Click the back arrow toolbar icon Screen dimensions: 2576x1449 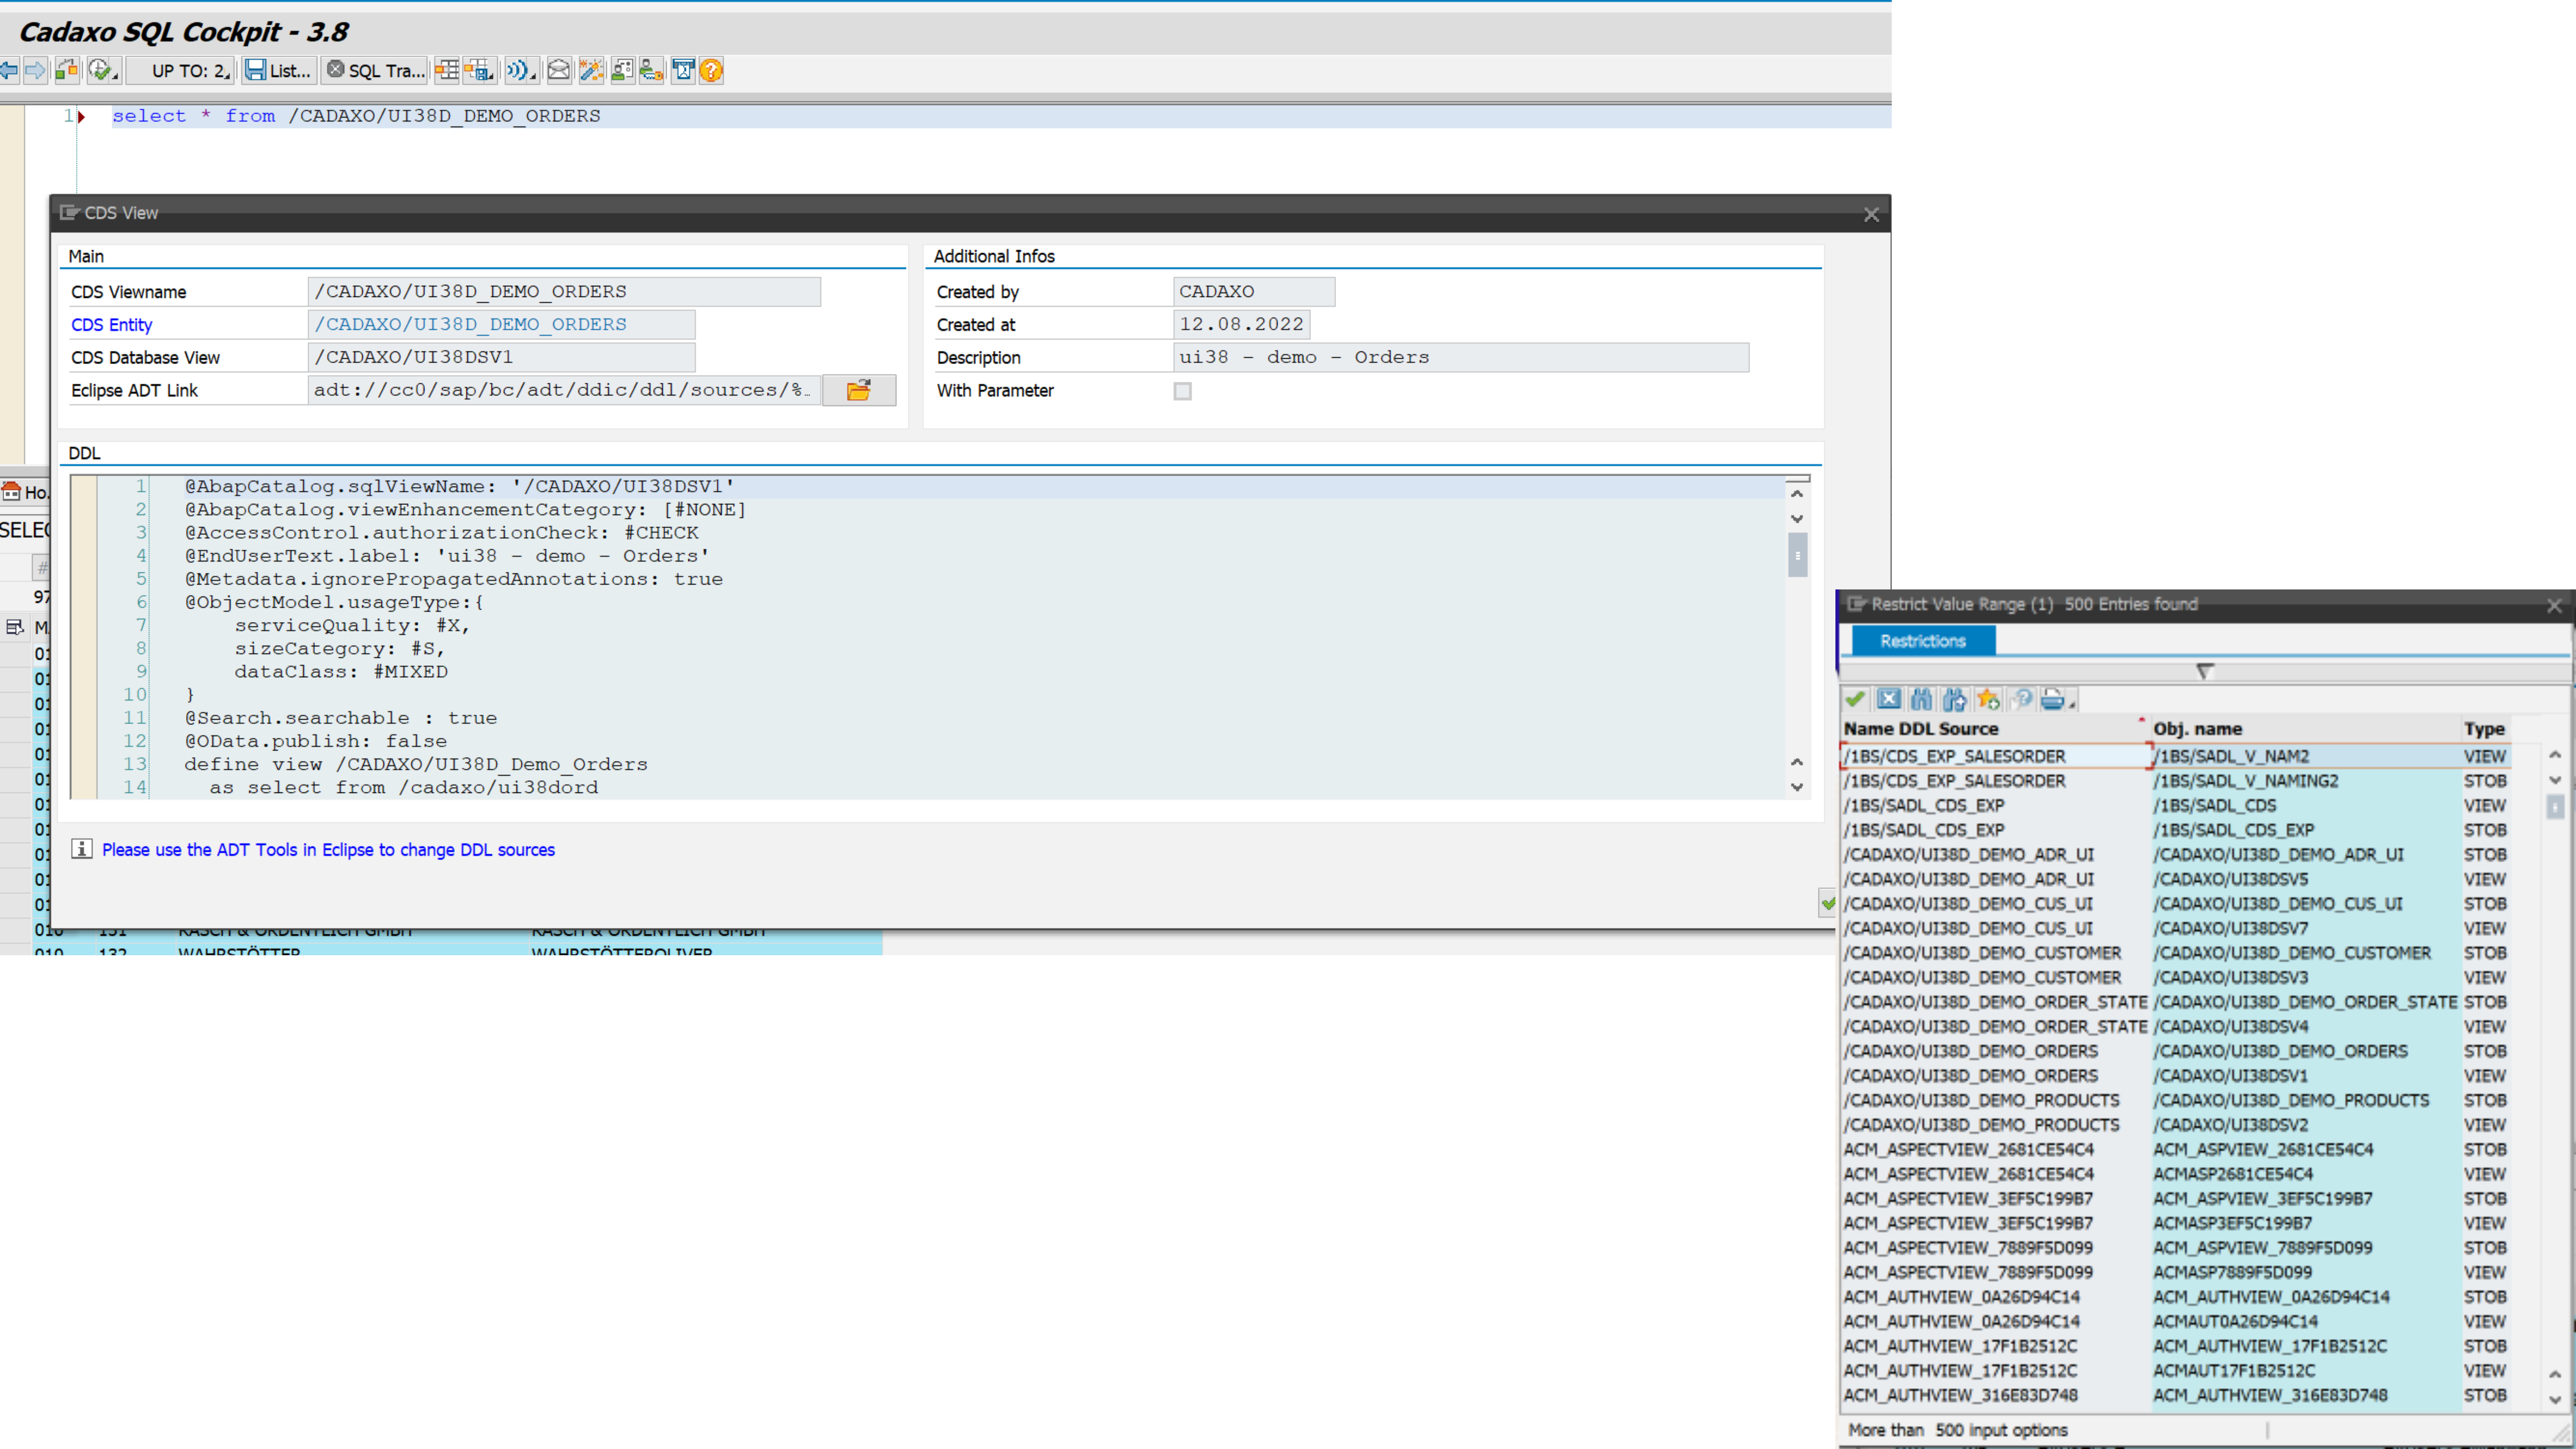point(10,70)
